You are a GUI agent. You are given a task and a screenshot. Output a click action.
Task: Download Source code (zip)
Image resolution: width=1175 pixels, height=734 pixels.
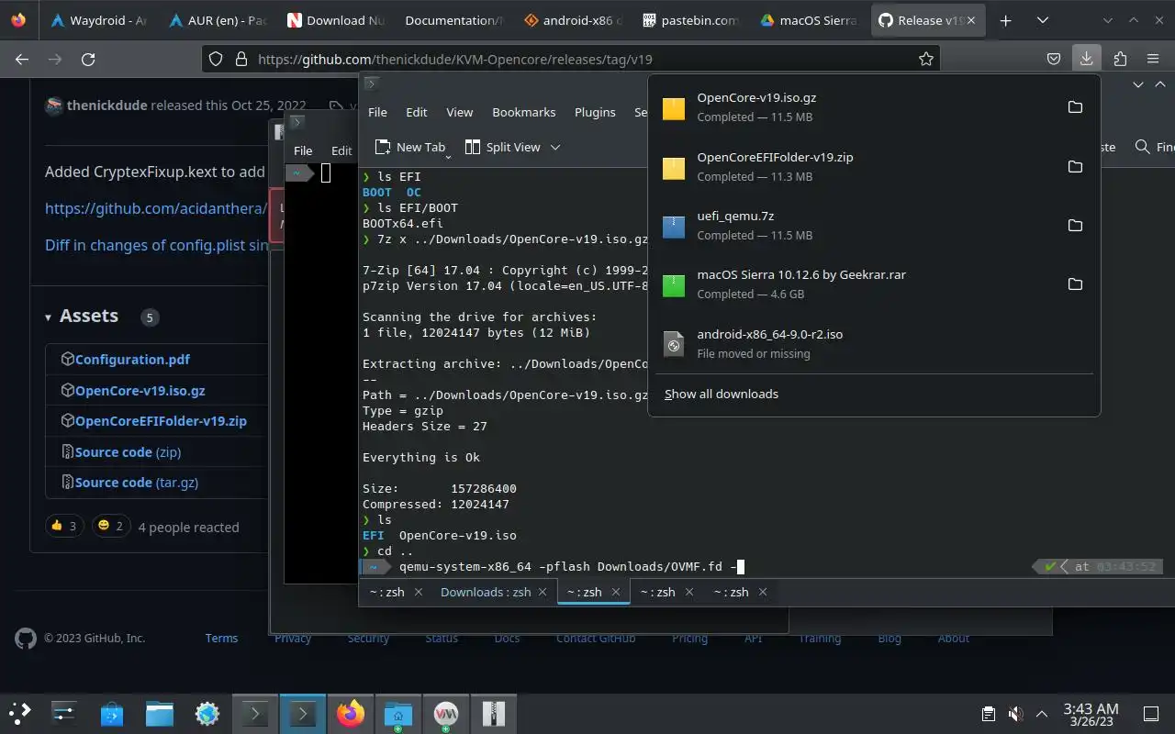click(129, 451)
